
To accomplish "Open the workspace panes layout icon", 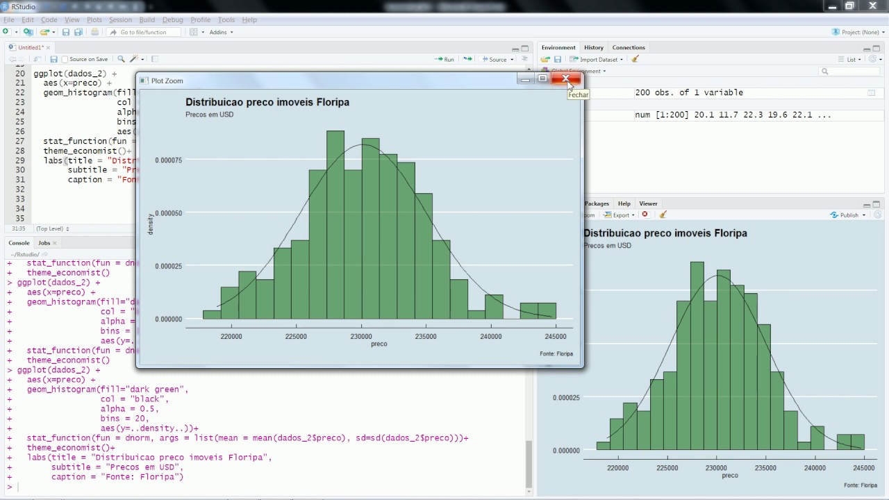I will coord(194,32).
